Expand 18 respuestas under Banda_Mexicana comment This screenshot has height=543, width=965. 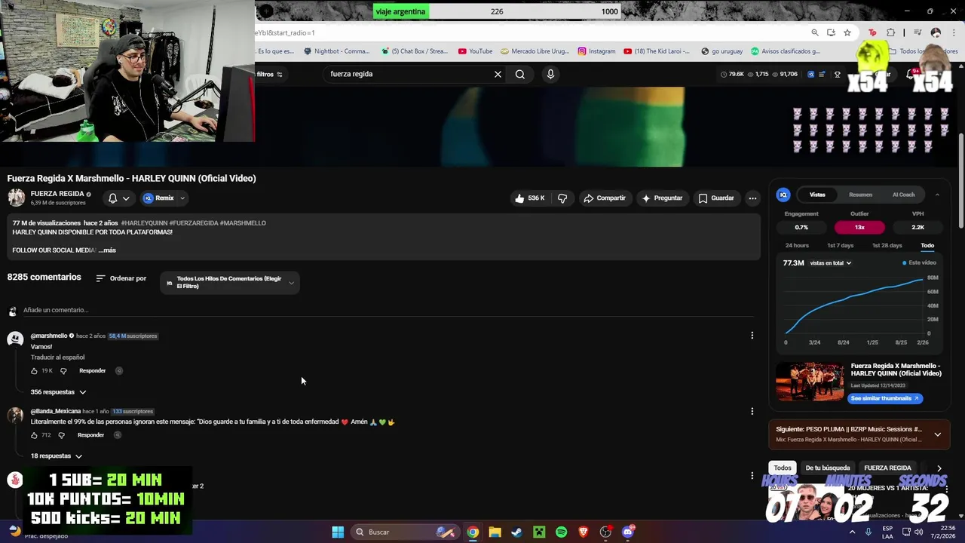pos(56,456)
